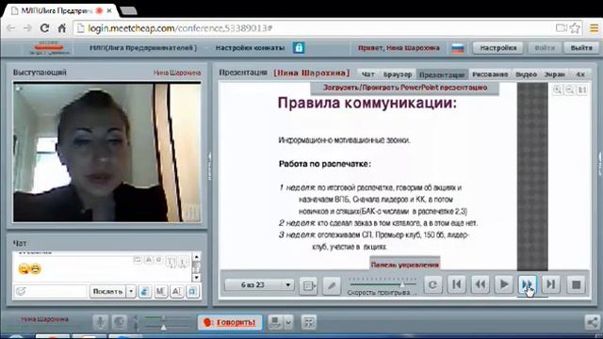Click the Говорить! talk button
The height and width of the screenshot is (339, 603).
click(230, 322)
